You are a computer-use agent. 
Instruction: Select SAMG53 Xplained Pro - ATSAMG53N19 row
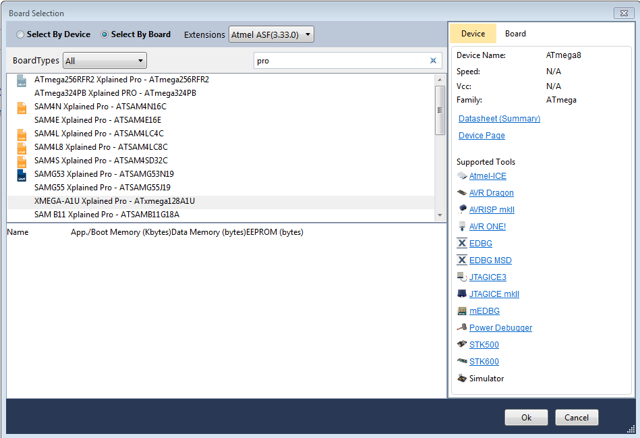coord(221,174)
